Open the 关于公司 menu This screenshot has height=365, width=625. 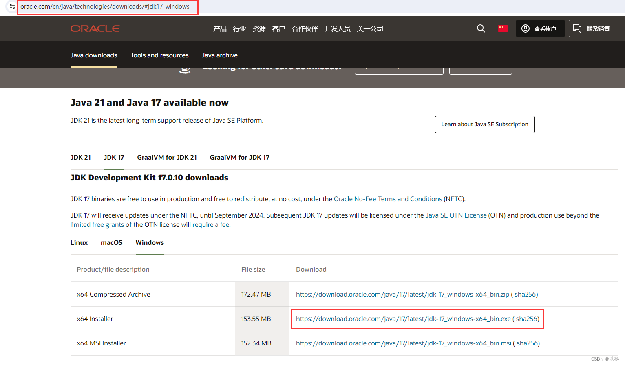pos(370,29)
